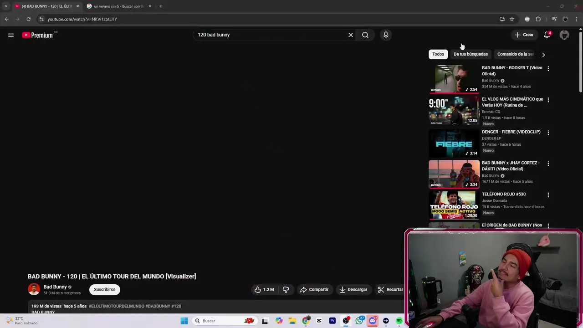Select 'De tus búsquedas' filter chip
The width and height of the screenshot is (583, 328).
point(470,54)
